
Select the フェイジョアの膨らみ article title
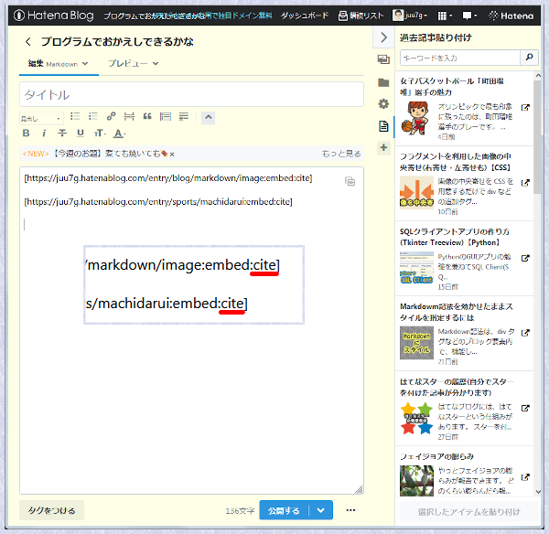pos(437,456)
